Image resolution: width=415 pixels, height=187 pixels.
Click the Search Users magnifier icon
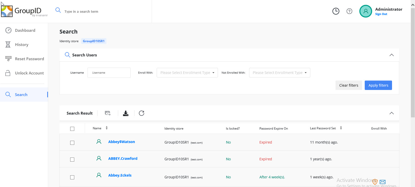click(x=67, y=55)
